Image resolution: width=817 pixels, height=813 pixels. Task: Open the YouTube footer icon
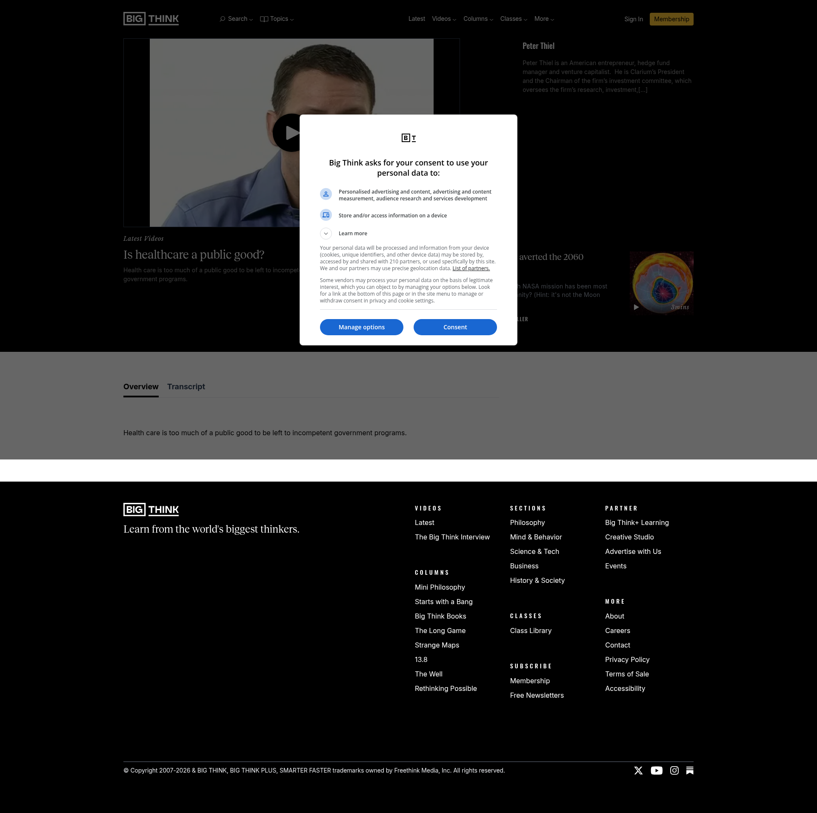(656, 770)
